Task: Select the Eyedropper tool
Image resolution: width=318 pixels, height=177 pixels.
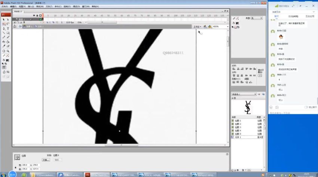Action: click(x=4, y=46)
